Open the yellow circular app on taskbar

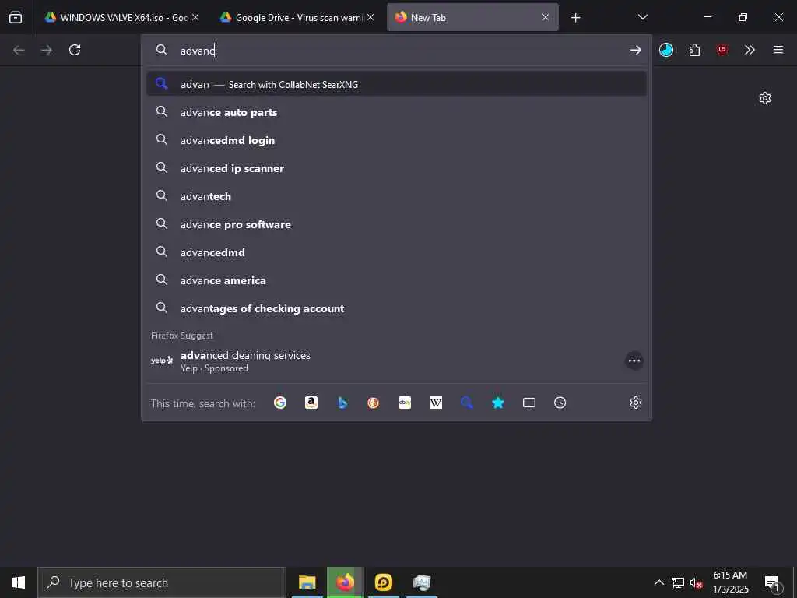(x=383, y=582)
